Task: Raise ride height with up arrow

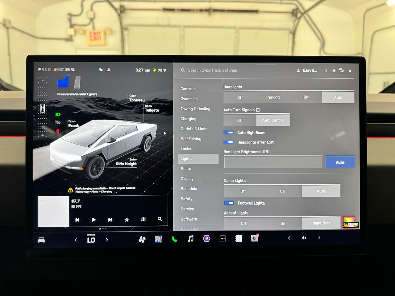Action: pos(43,81)
